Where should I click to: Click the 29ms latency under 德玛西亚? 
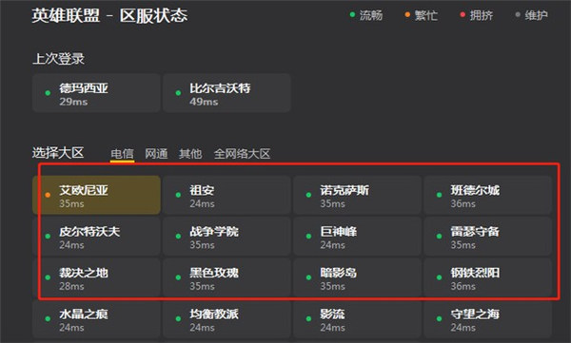(73, 102)
